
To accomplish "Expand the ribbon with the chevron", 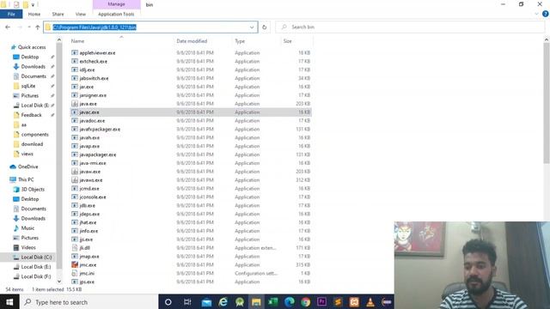I will [536, 14].
